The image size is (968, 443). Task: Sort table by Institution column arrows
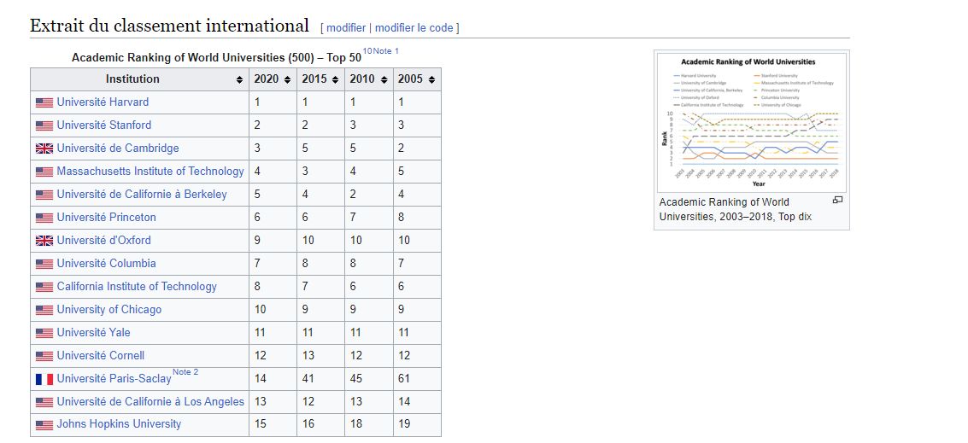[239, 79]
